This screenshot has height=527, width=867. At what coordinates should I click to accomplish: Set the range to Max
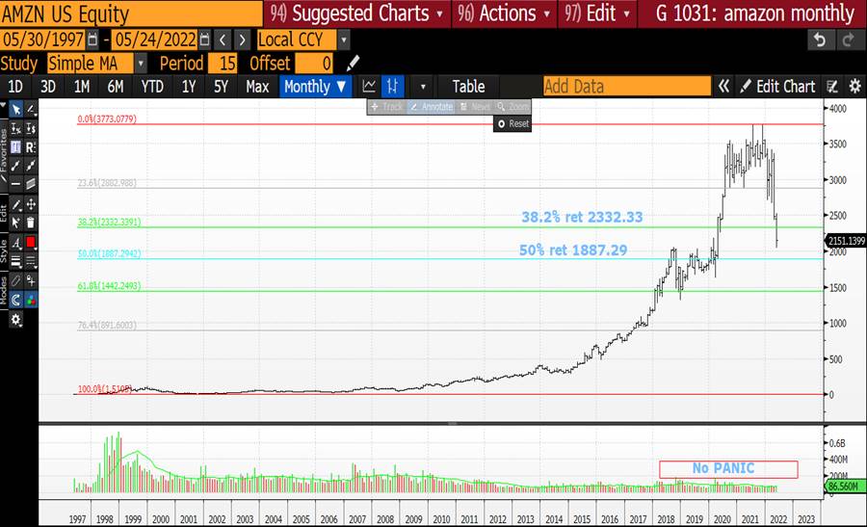tap(257, 87)
